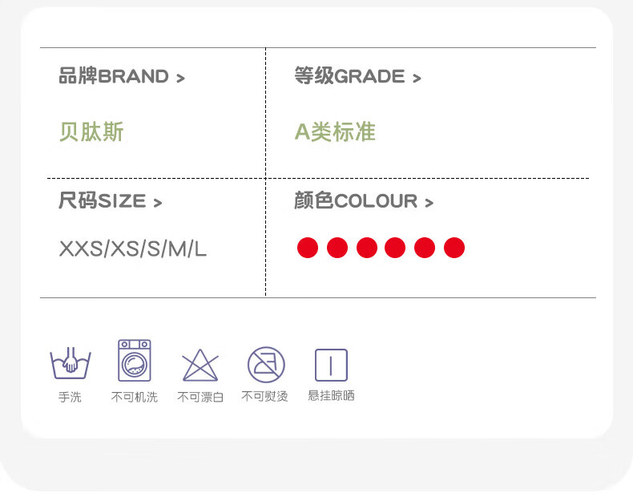This screenshot has width=633, height=497.
Task: Click the 不可熨烫 label text
Action: (x=264, y=396)
